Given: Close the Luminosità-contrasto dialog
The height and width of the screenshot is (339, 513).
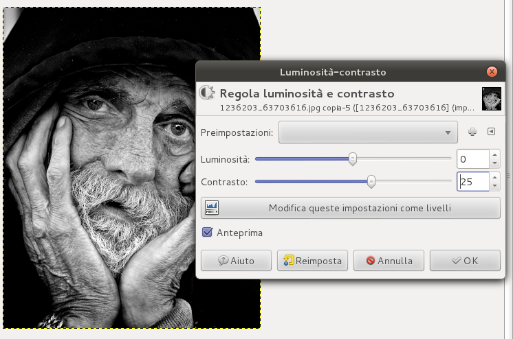Looking at the screenshot, I should click(x=492, y=71).
